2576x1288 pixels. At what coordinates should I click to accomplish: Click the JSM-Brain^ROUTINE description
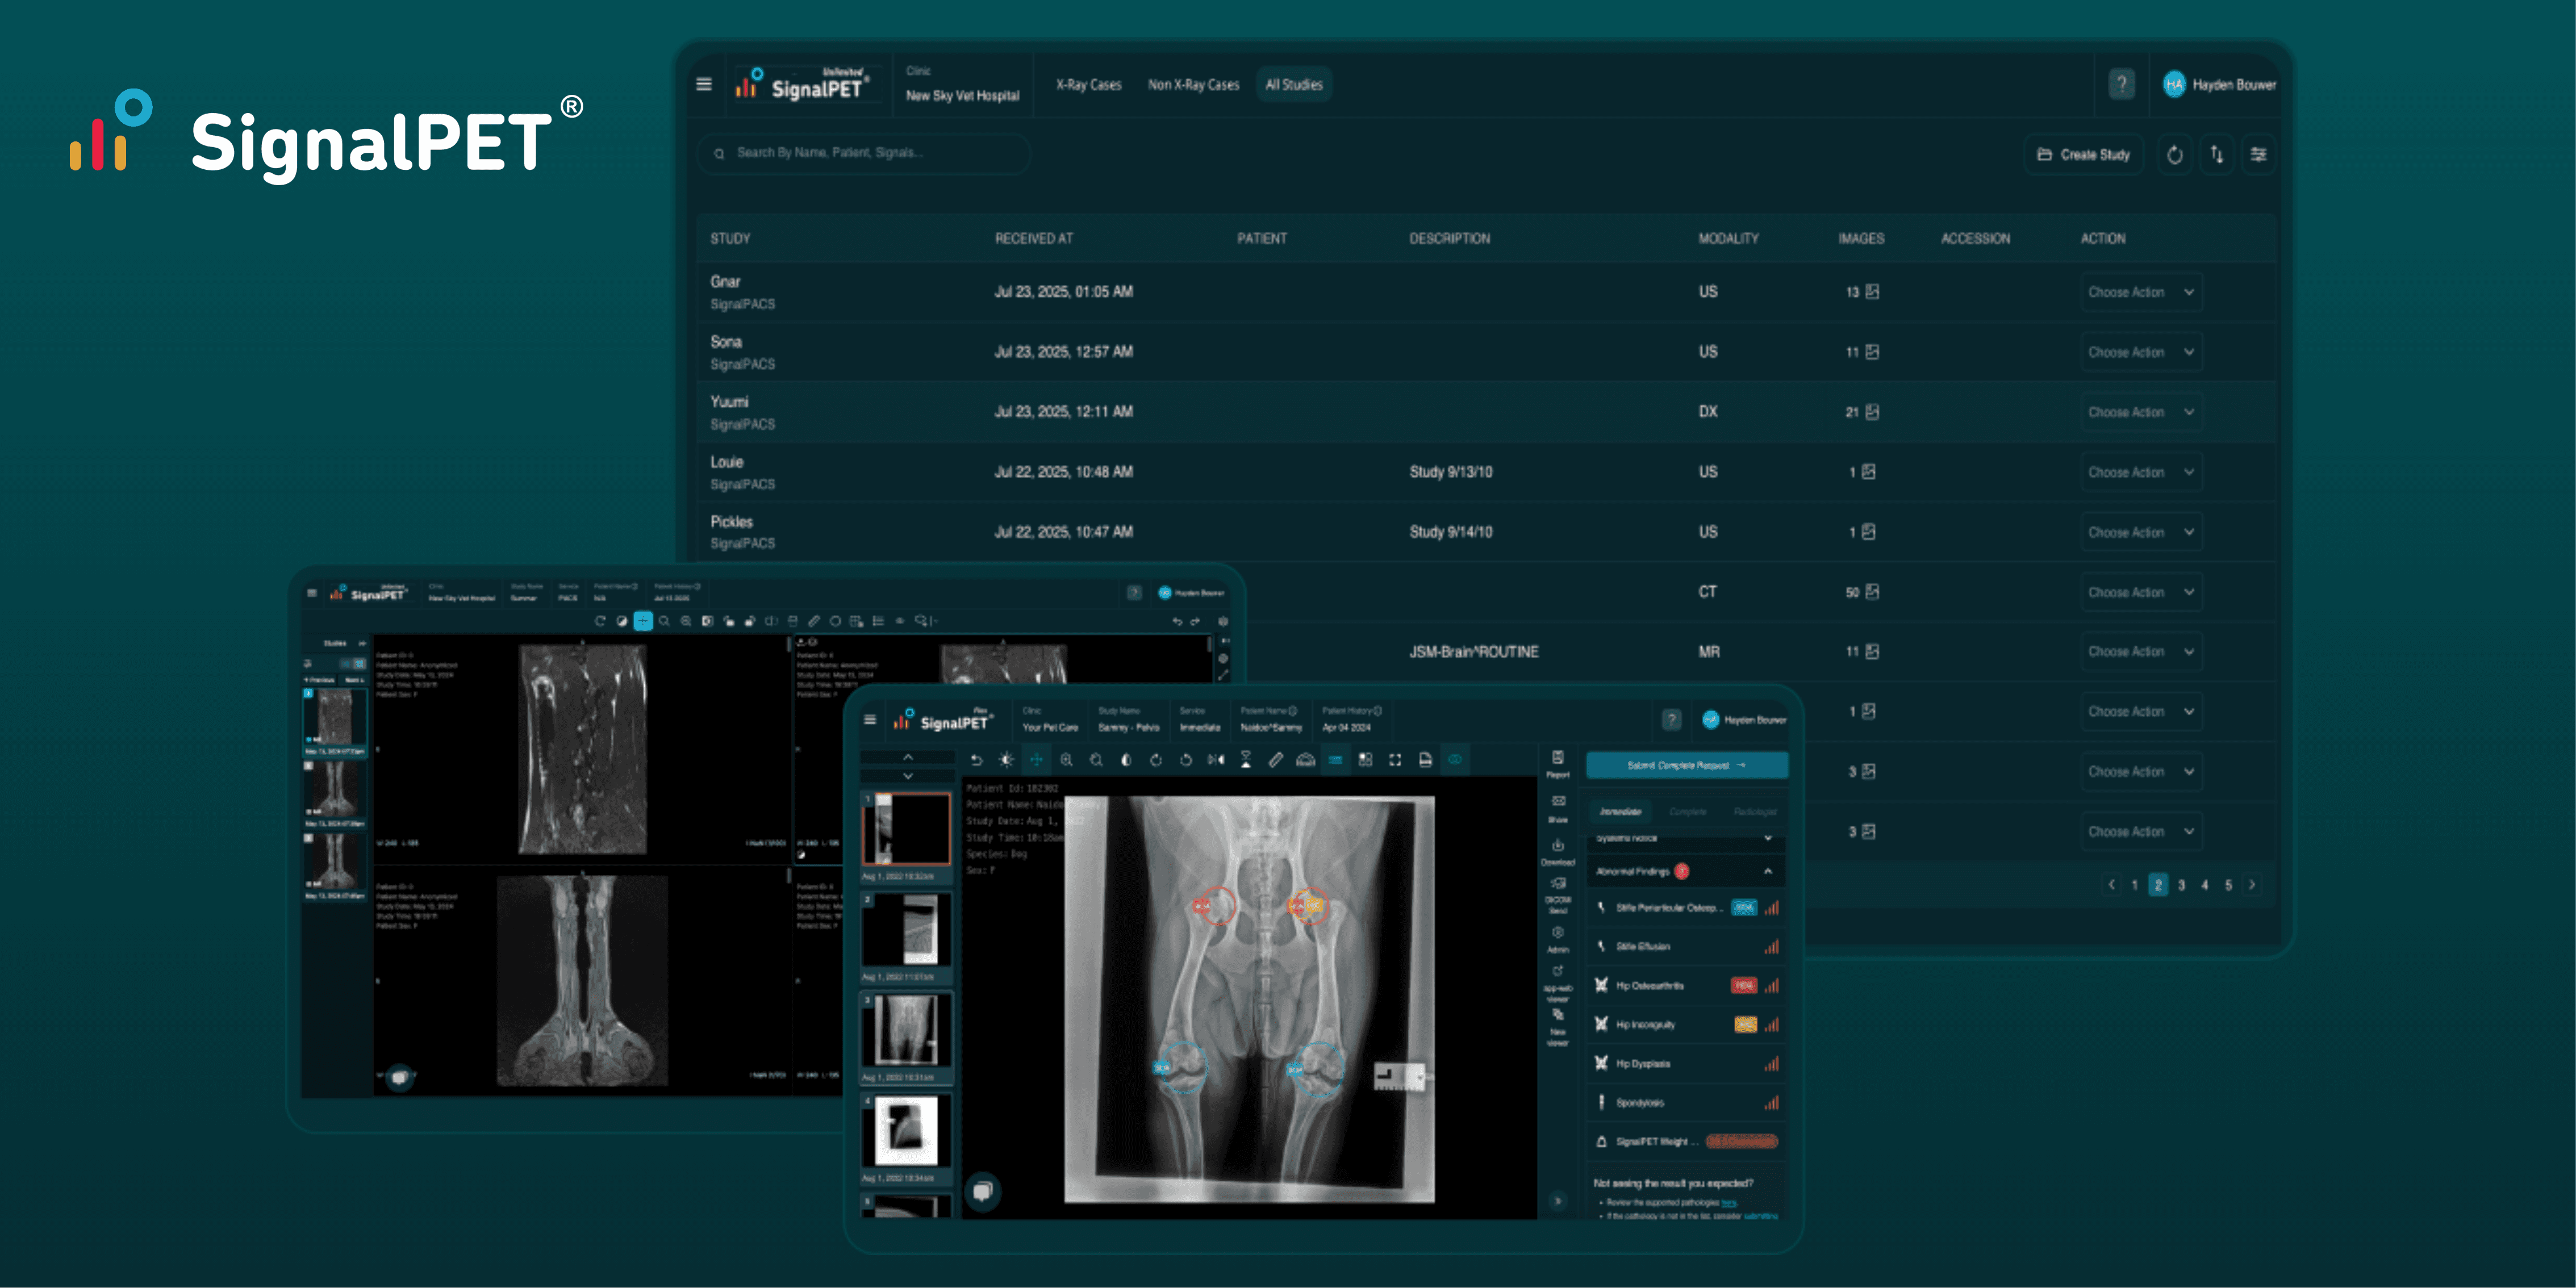tap(1474, 652)
